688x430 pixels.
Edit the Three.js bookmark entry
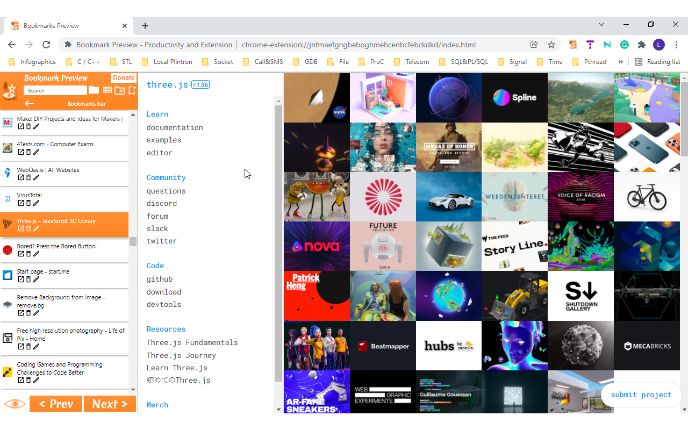[x=37, y=229]
